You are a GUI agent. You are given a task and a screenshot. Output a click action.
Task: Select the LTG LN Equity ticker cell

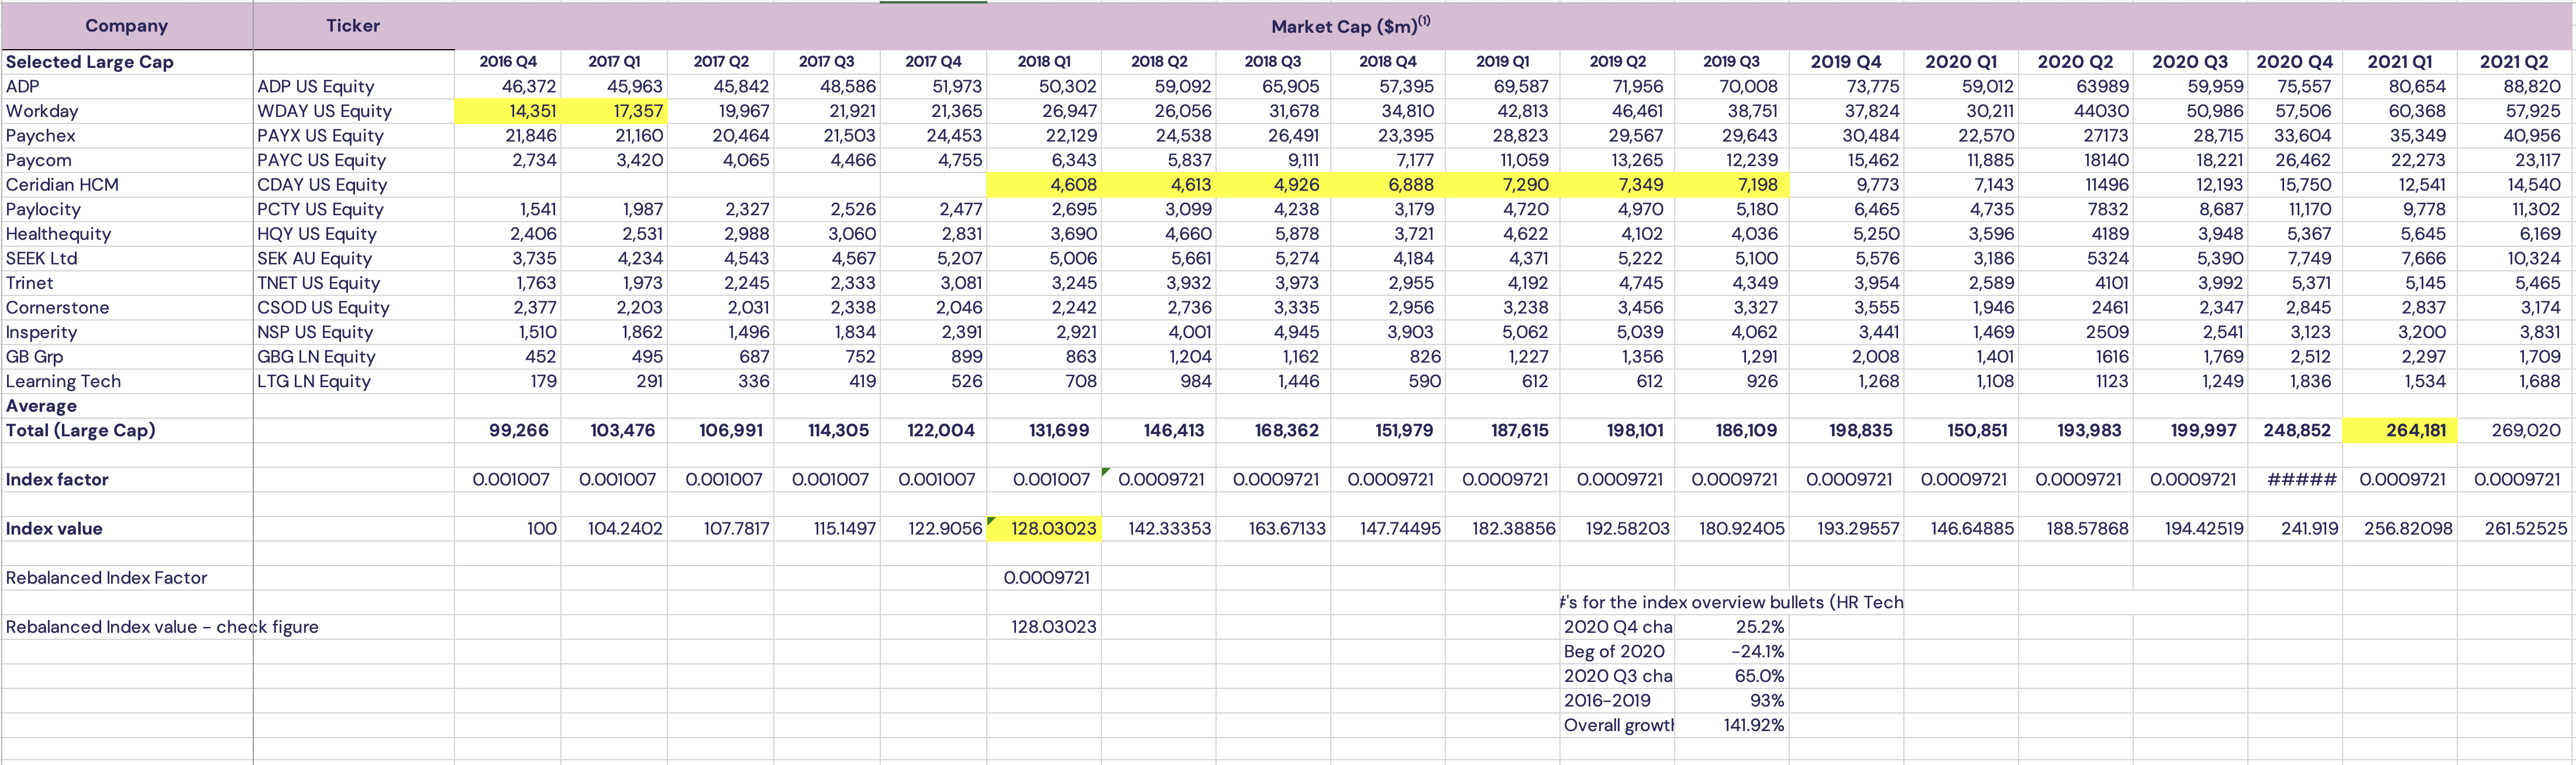pos(354,381)
